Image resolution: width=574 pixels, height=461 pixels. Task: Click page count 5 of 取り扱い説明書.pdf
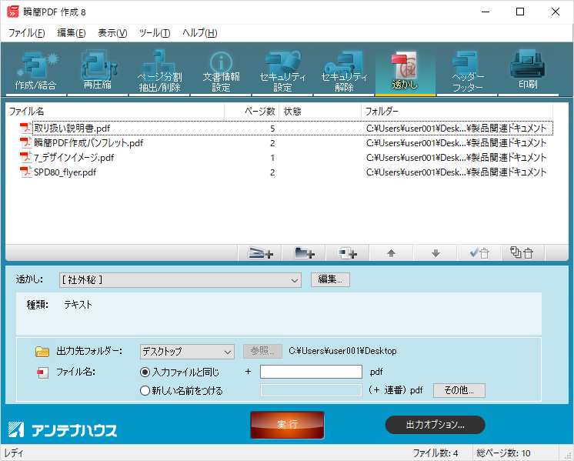tap(272, 129)
